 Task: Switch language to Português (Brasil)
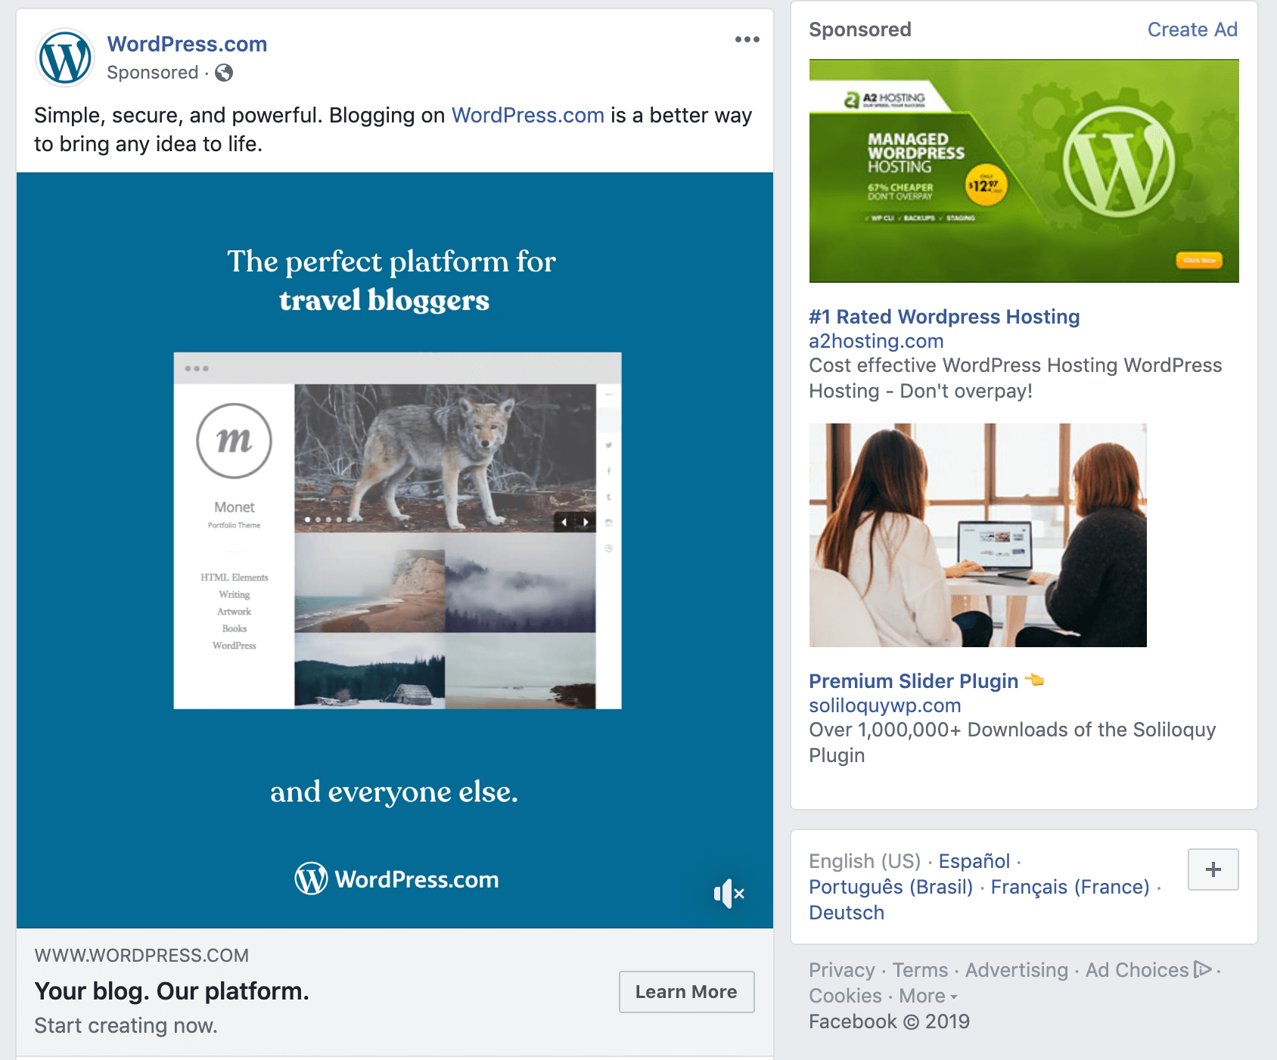coord(891,887)
